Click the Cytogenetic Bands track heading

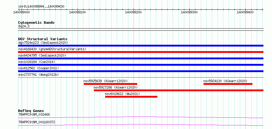click(x=36, y=23)
